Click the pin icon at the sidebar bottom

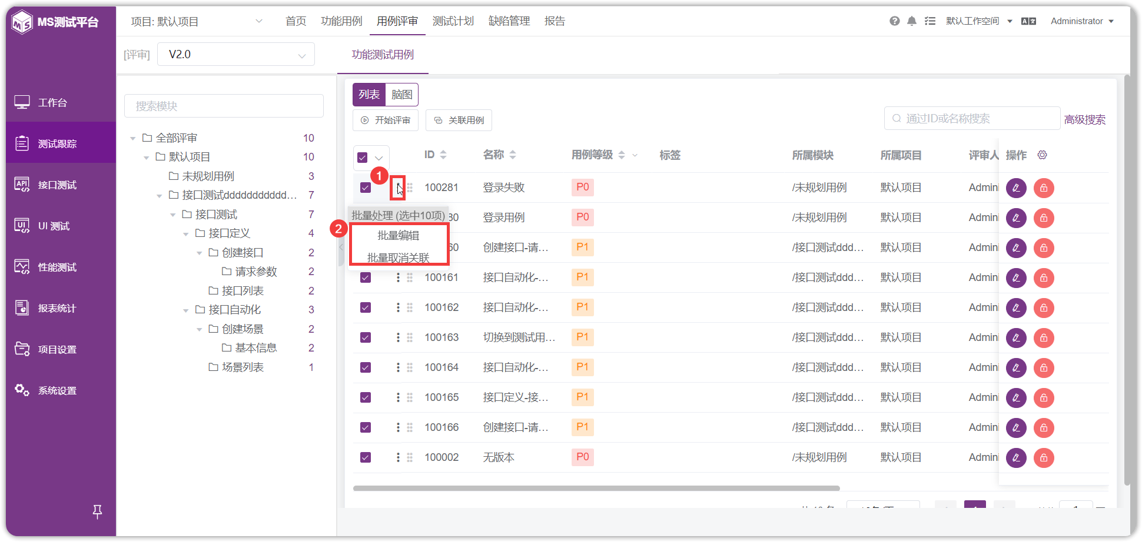tap(98, 512)
